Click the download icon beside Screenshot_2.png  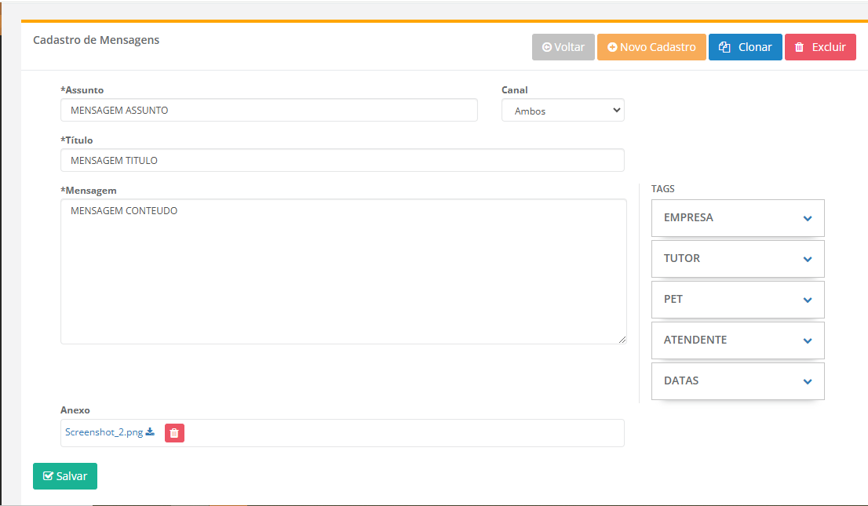point(150,432)
